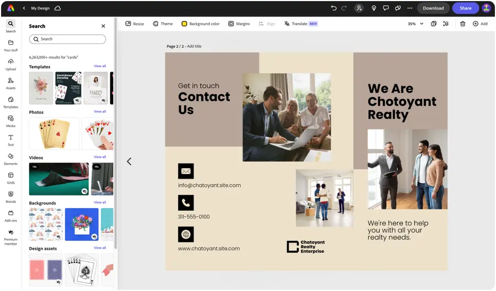View all Design assets results
This screenshot has height=291, width=496.
coord(100,248)
